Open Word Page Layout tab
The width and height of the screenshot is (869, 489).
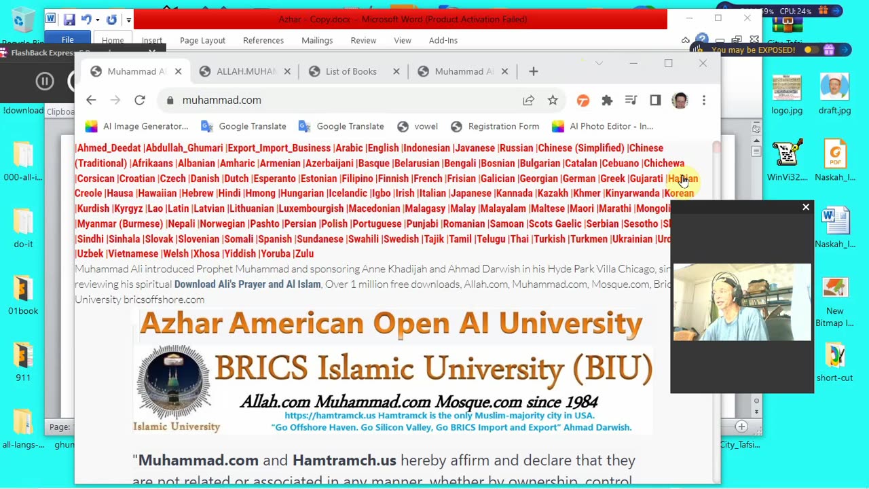tap(202, 41)
